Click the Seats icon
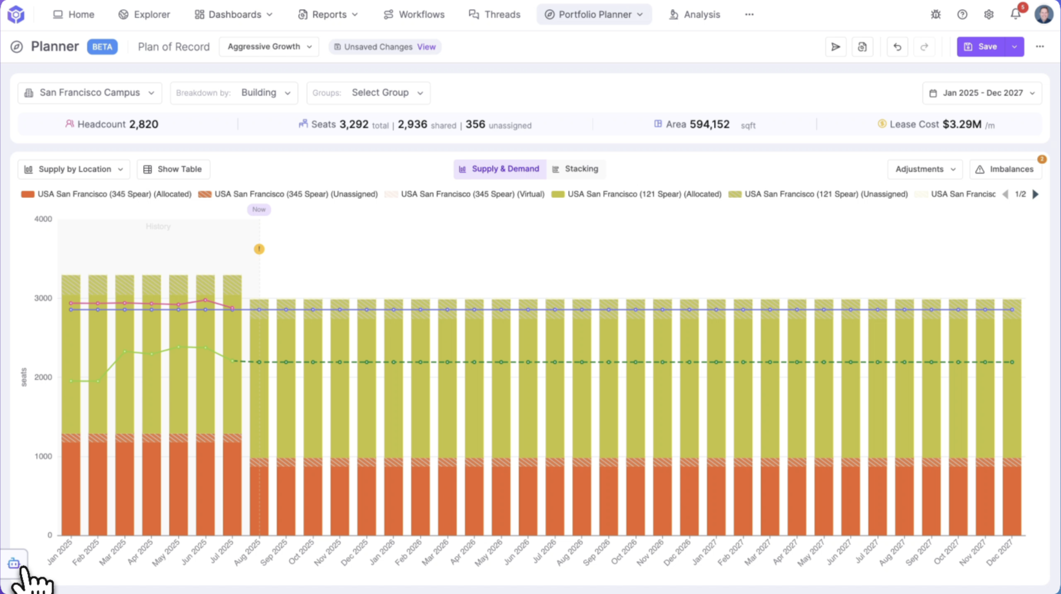Screen dimensions: 1061x594 click(x=303, y=124)
